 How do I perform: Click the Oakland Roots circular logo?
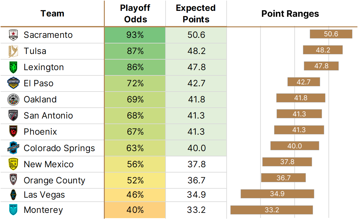point(13,100)
